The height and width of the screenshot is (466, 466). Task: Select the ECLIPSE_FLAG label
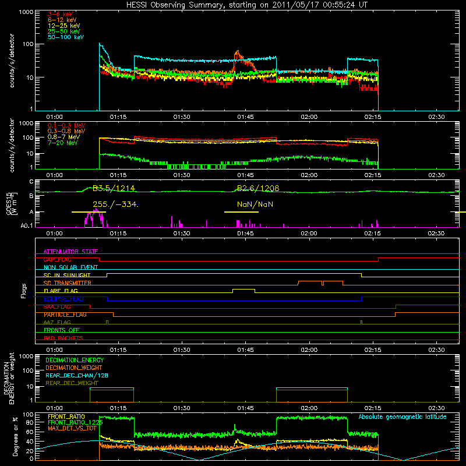[x=63, y=299]
